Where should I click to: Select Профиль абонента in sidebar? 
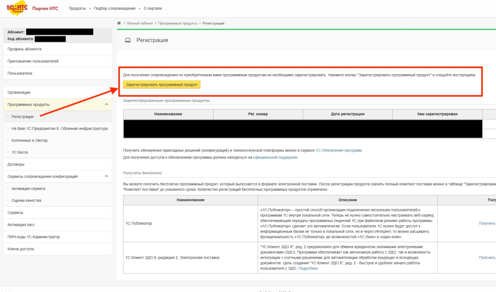(x=25, y=49)
